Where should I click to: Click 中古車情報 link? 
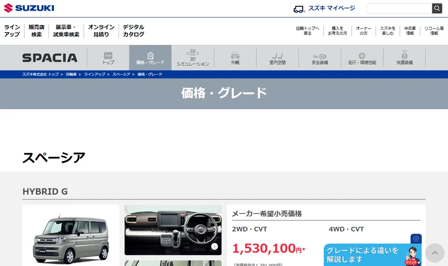(x=410, y=31)
